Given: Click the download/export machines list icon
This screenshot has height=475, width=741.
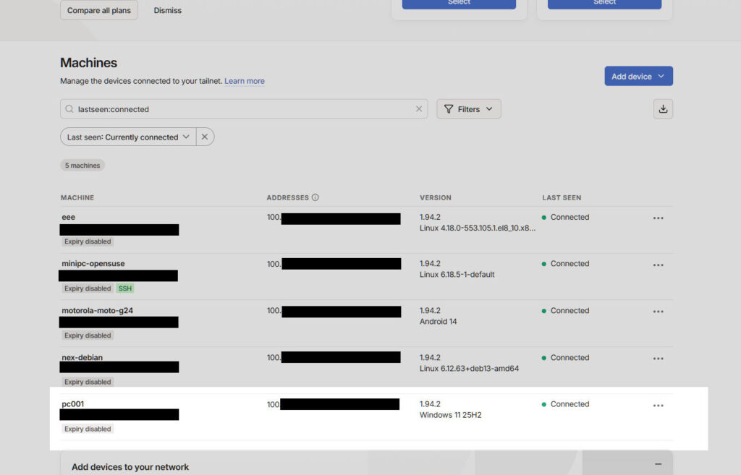Looking at the screenshot, I should tap(663, 109).
